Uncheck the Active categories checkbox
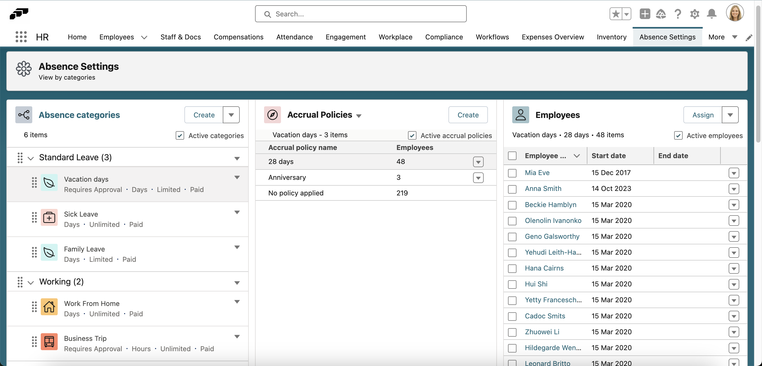The image size is (762, 366). pyautogui.click(x=180, y=135)
